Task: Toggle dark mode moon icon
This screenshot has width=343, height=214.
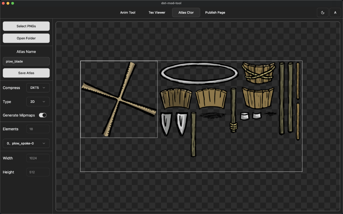Action: [x=323, y=13]
